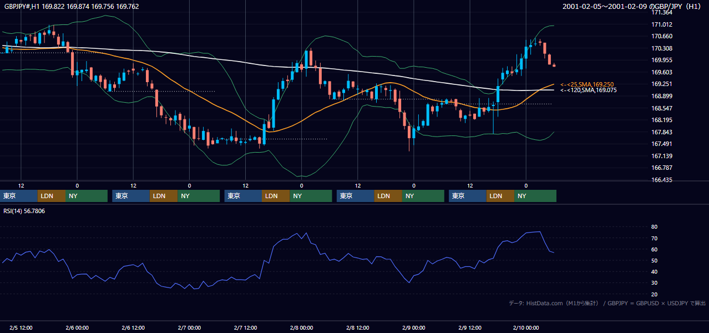709x333 pixels.
Task: Click the 166.787 price axis label
Action: (x=661, y=168)
